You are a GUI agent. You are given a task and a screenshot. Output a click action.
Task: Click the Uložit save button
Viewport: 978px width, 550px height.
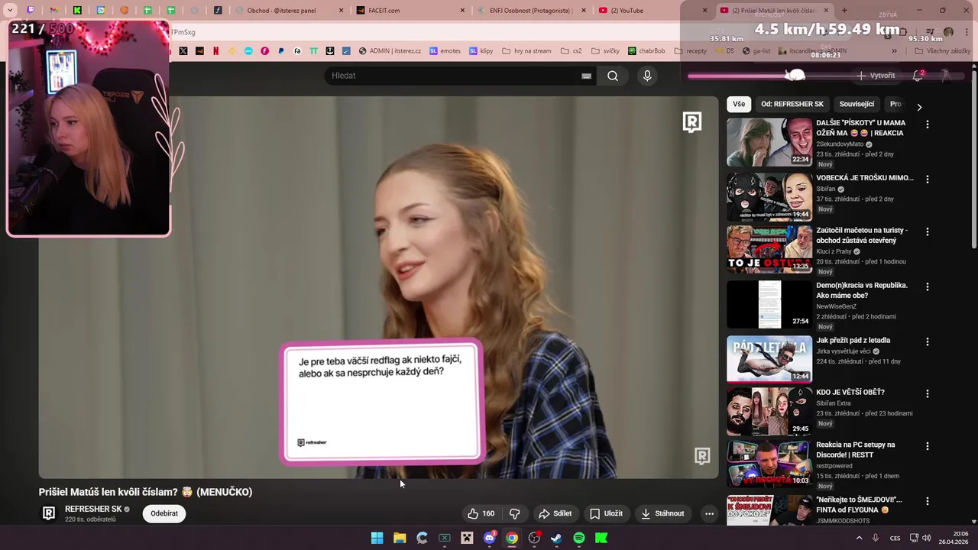[606, 513]
